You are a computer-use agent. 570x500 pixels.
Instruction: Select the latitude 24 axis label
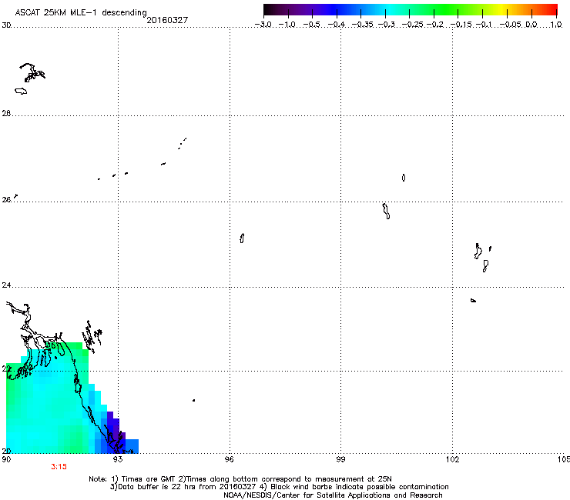coord(6,285)
